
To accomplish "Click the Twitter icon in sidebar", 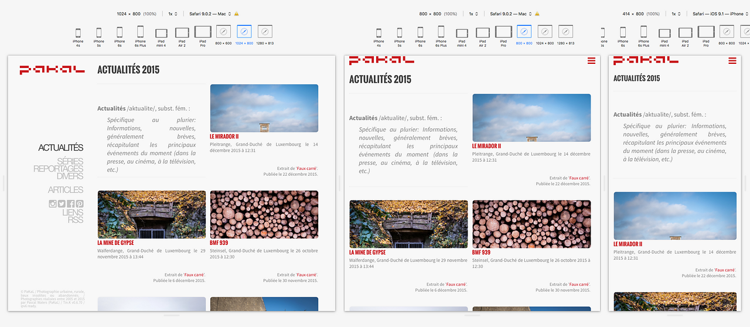I will click(62, 204).
